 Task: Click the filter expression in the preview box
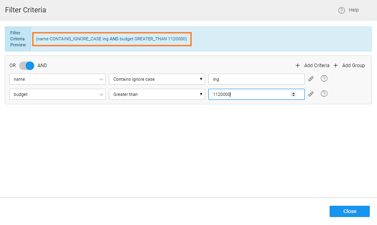pyautogui.click(x=111, y=39)
